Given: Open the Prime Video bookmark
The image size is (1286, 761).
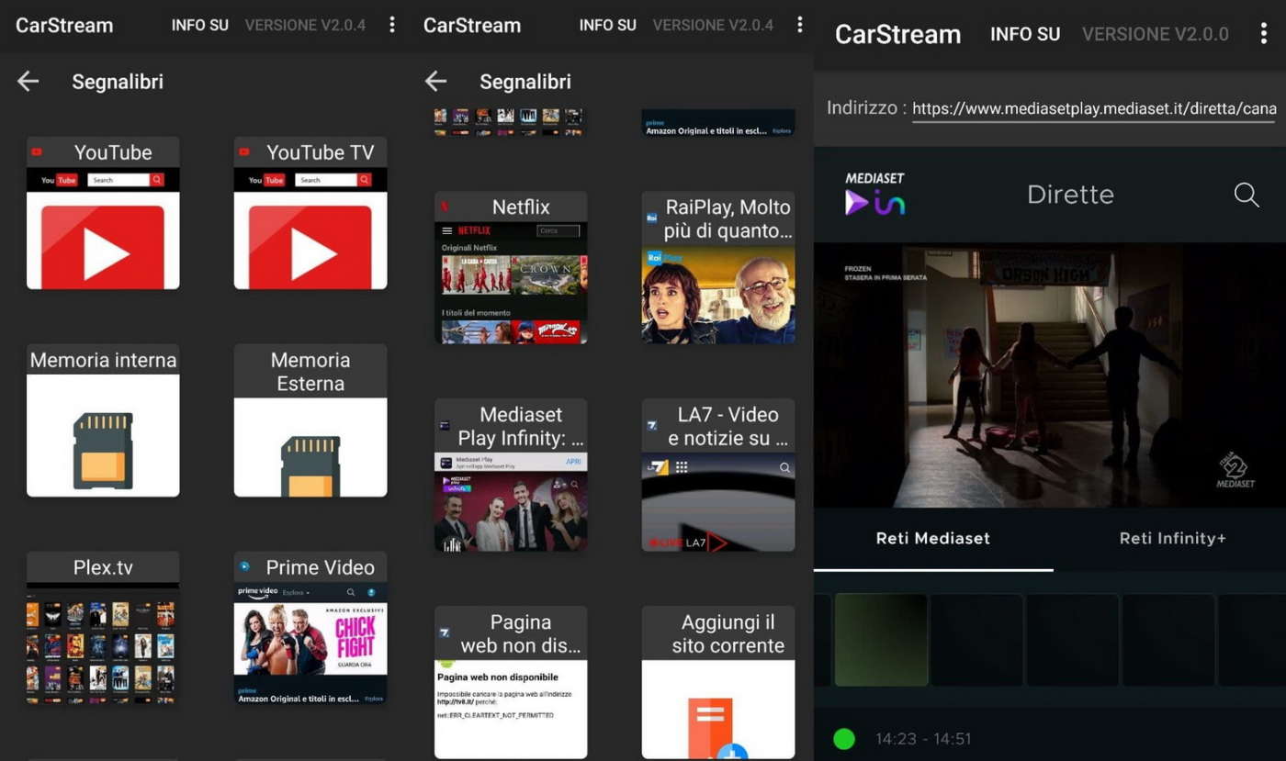Looking at the screenshot, I should click(310, 628).
